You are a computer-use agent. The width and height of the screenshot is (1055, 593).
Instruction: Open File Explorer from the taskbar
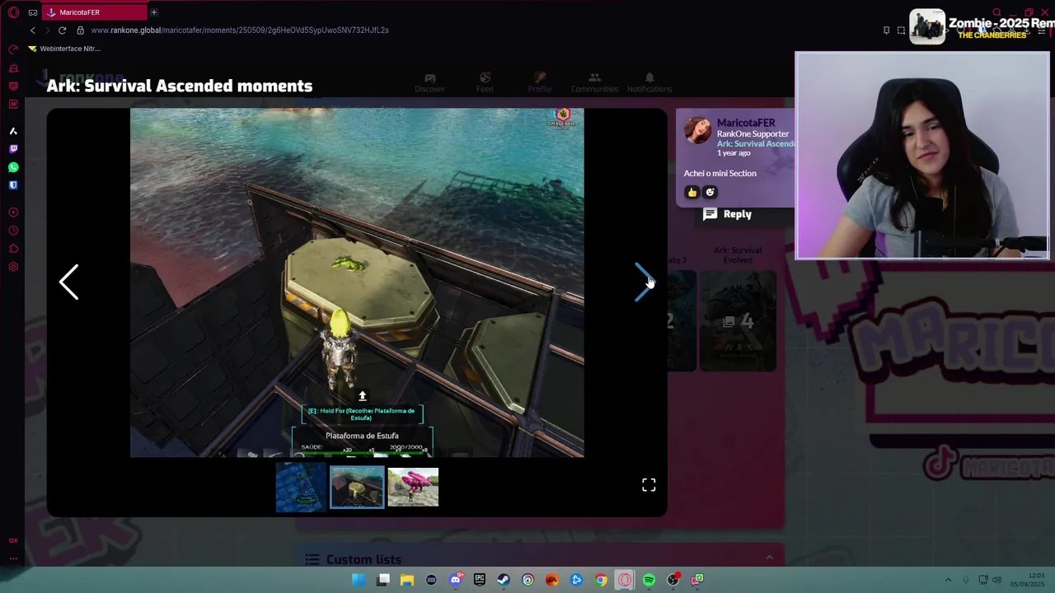click(x=407, y=580)
